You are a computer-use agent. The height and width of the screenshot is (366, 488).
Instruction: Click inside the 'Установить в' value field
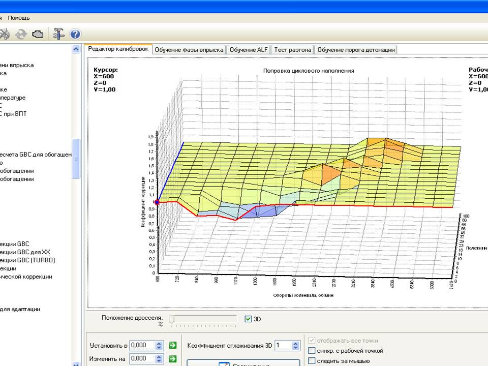tap(142, 346)
